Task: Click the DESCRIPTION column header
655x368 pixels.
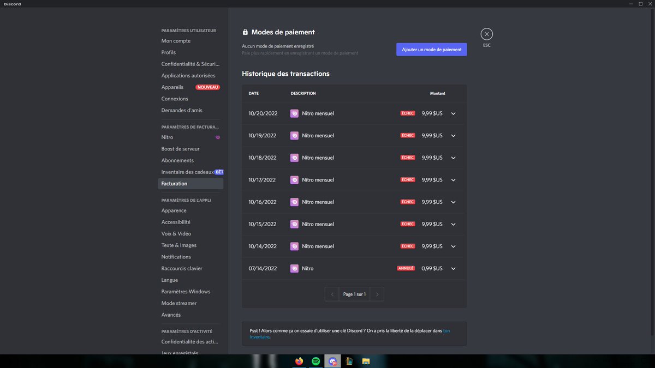Action: click(303, 93)
